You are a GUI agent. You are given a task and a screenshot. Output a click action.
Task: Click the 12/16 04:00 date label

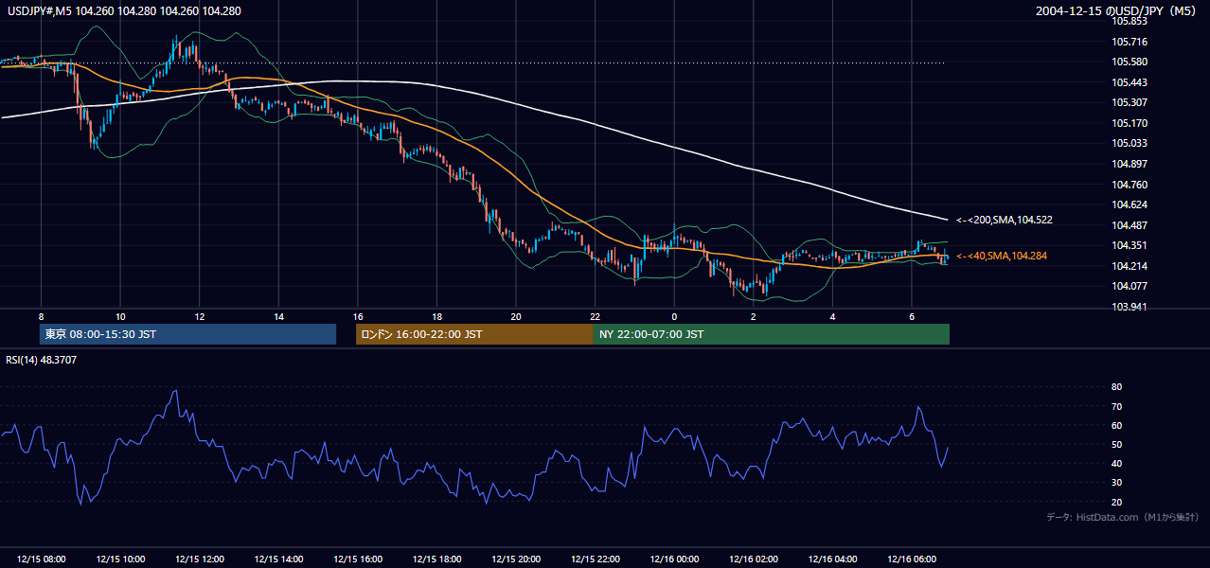tap(832, 559)
